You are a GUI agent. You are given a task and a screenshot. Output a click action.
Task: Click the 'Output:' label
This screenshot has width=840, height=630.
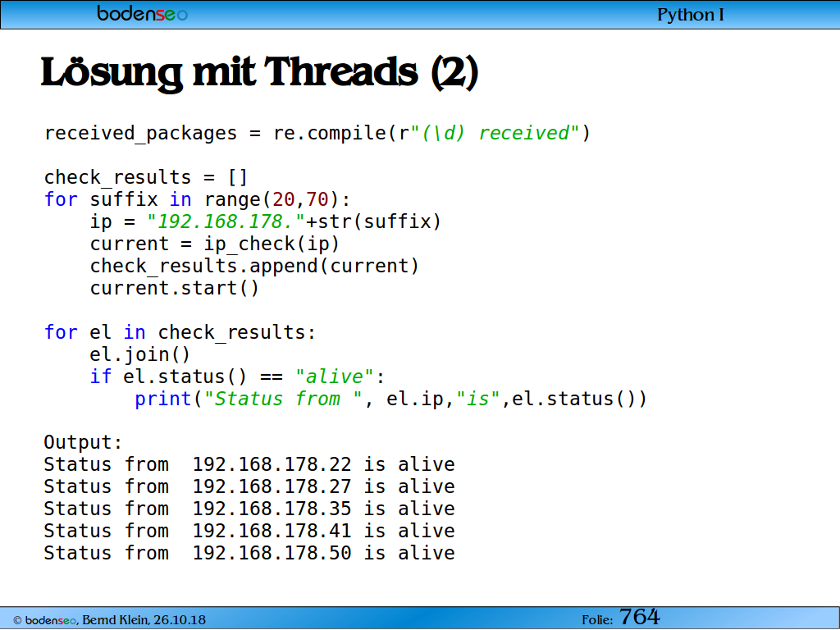(x=83, y=442)
